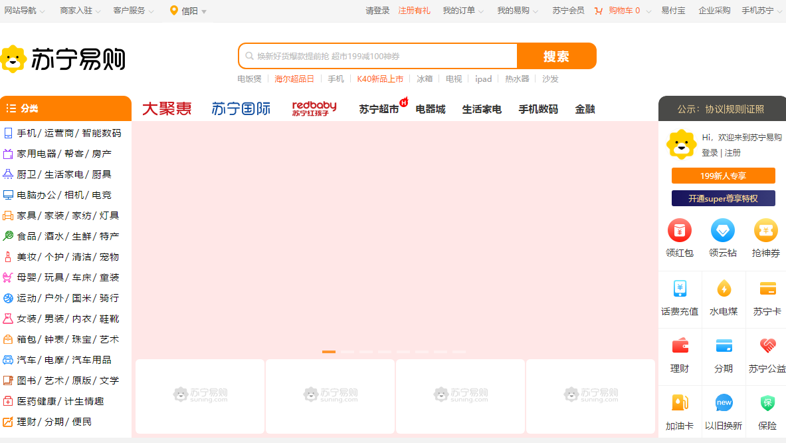Expand the 我的易购 dropdown

coord(518,11)
